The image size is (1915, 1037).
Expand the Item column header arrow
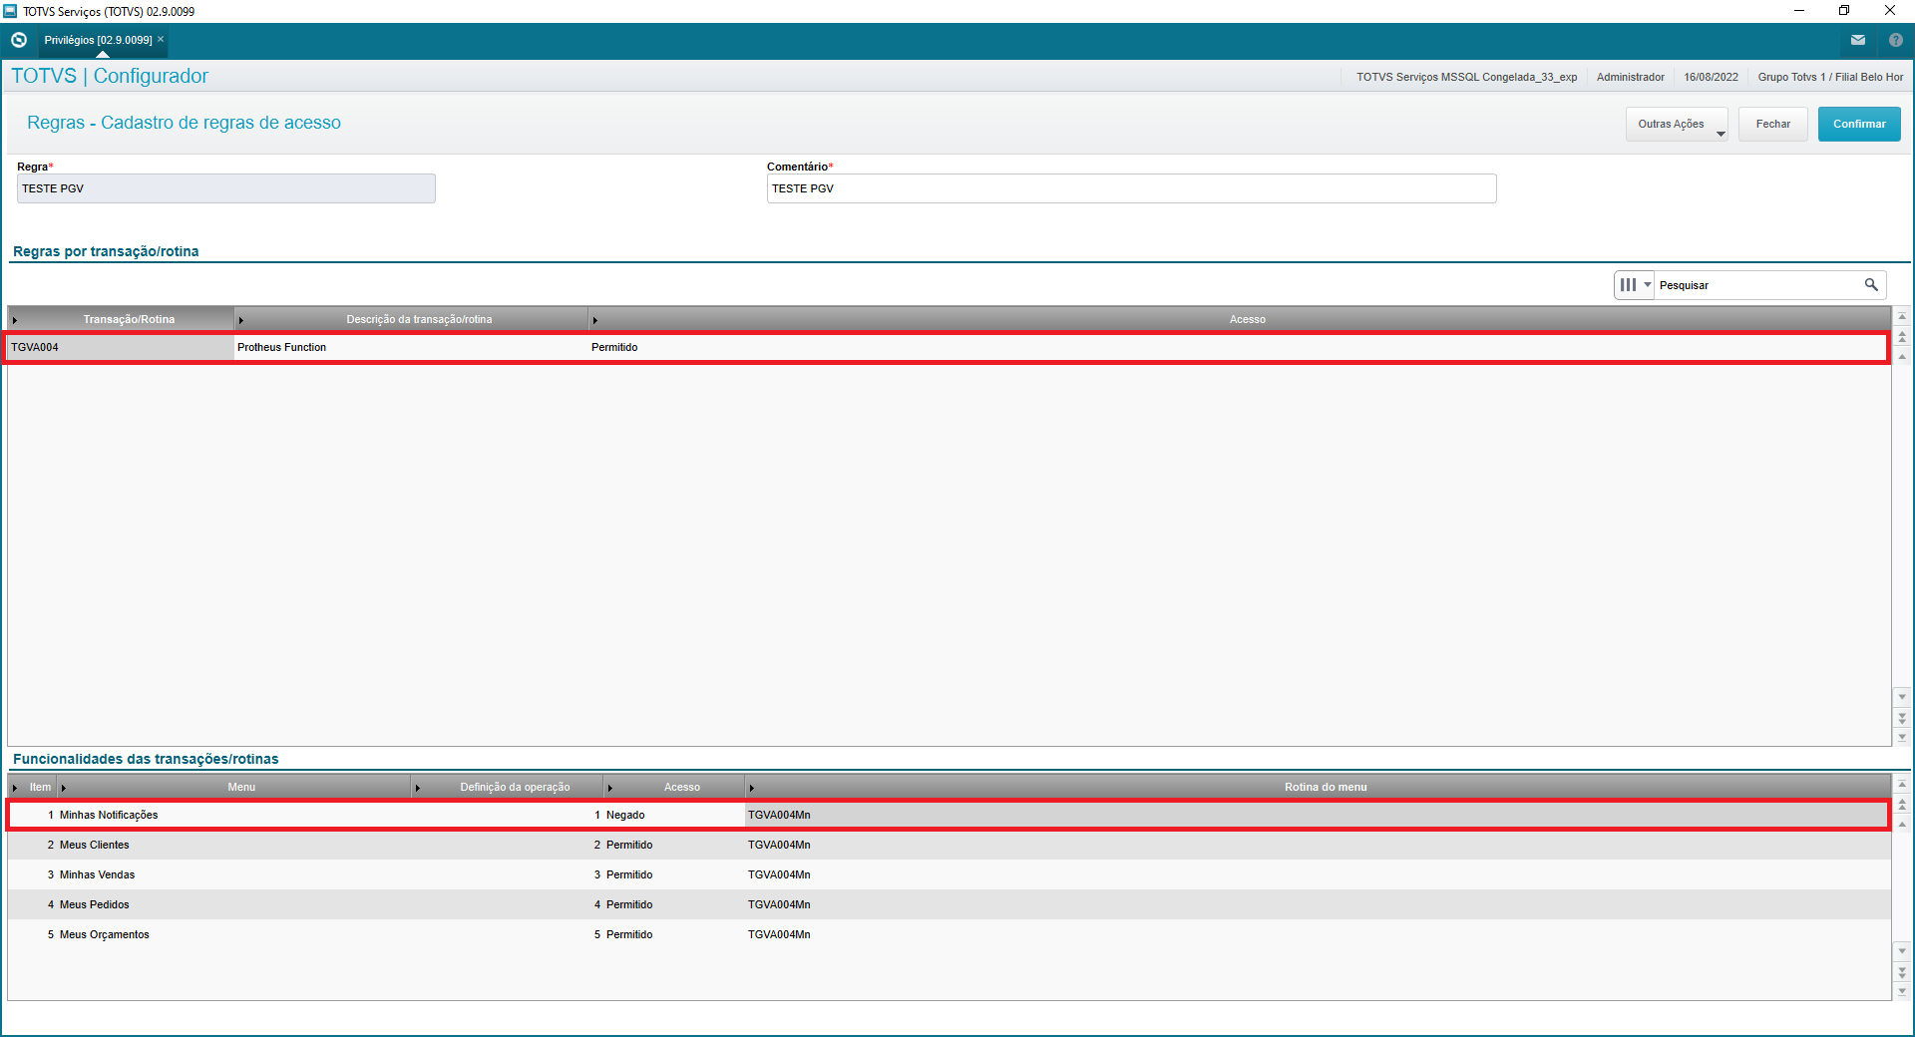pos(15,788)
